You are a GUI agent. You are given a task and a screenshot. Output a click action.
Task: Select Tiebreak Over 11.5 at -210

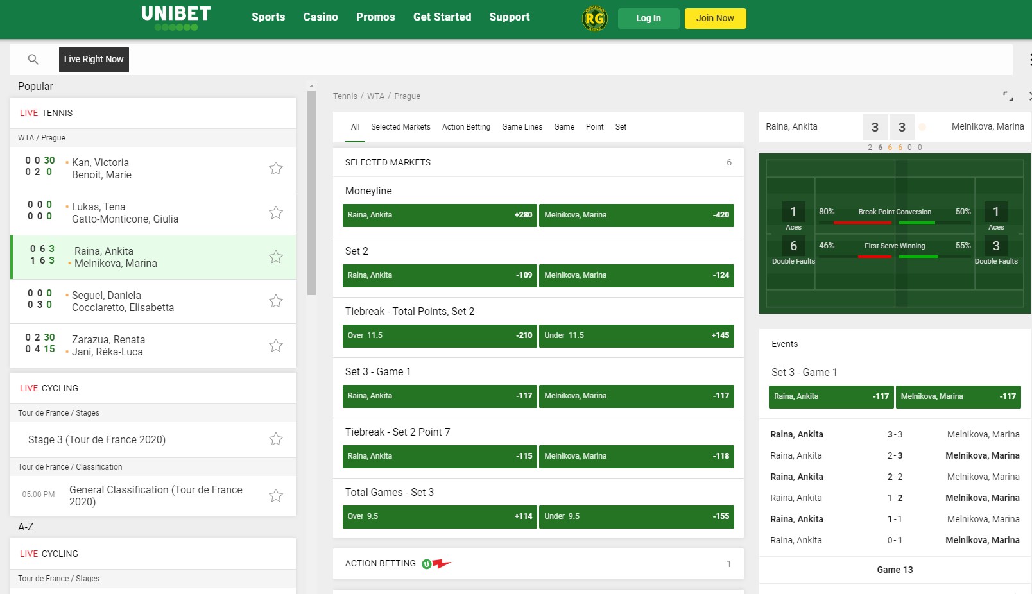[440, 336]
